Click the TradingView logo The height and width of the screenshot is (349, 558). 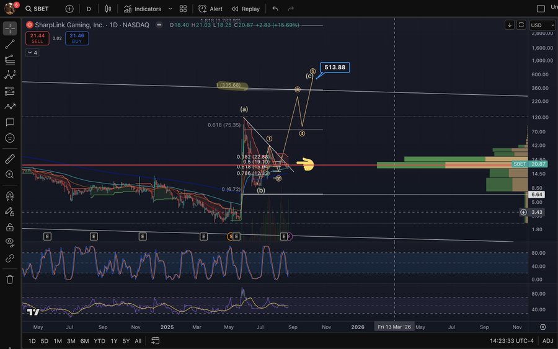pyautogui.click(x=33, y=312)
